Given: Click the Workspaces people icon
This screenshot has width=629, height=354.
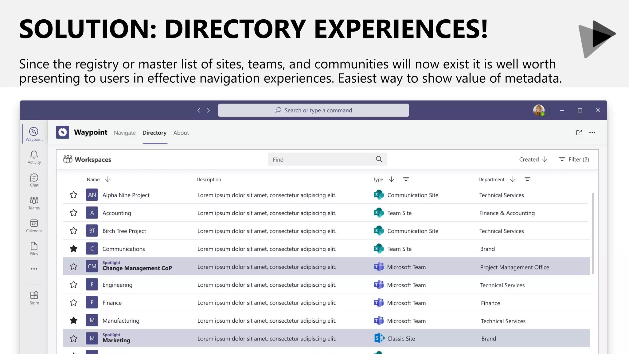Looking at the screenshot, I should (68, 159).
